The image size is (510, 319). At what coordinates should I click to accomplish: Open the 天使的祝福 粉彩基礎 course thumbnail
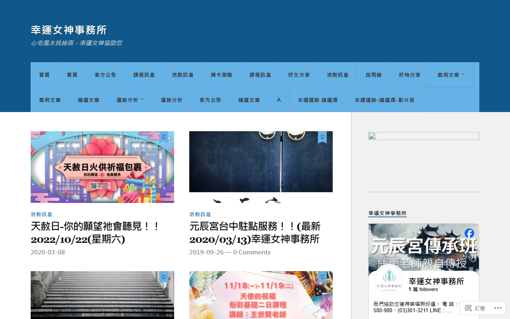point(261,295)
